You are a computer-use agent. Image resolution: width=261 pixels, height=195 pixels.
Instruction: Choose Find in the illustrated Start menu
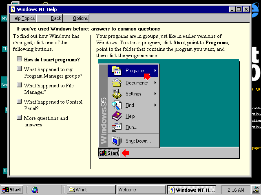pos(133,105)
